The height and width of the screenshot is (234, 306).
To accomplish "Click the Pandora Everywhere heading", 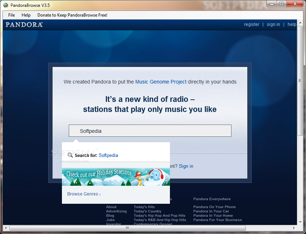I will [212, 199].
